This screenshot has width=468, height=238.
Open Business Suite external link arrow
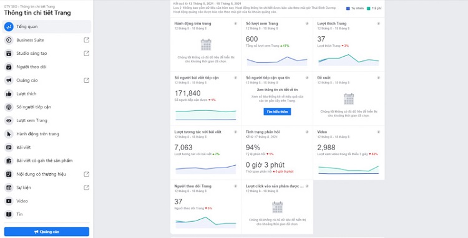[x=86, y=40]
